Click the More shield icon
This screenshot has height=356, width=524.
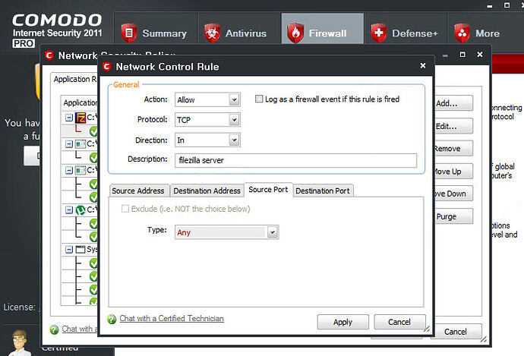(x=462, y=33)
